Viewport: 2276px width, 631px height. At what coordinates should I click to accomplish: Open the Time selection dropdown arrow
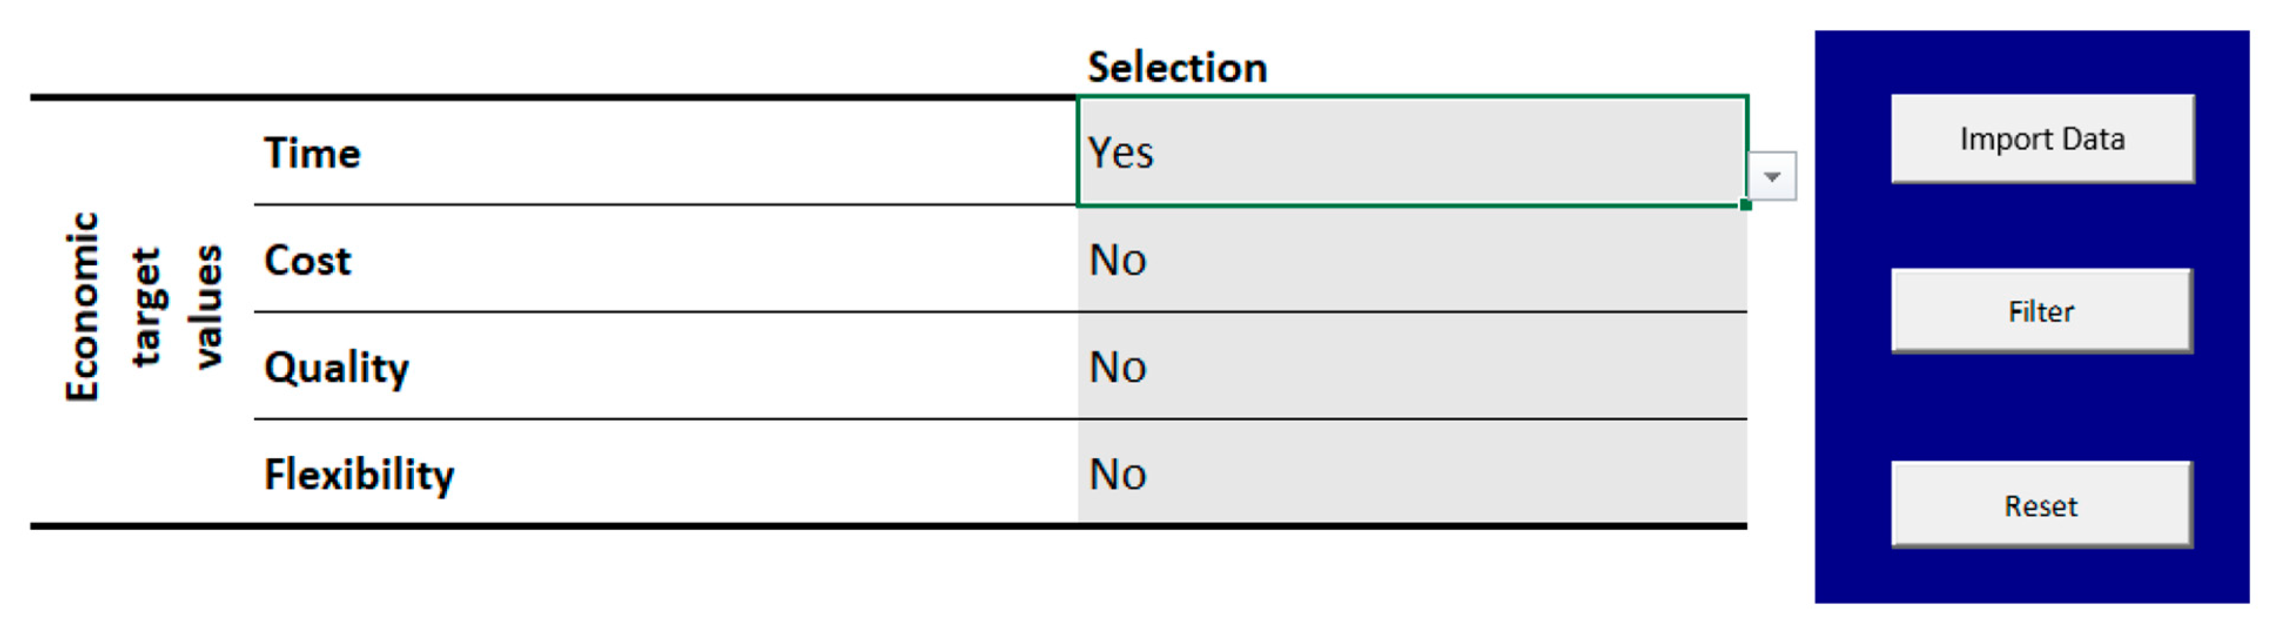[1771, 177]
